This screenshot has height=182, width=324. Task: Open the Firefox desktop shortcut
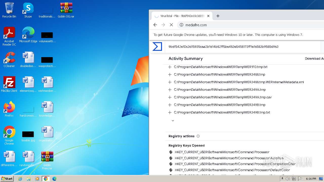[x=9, y=109]
